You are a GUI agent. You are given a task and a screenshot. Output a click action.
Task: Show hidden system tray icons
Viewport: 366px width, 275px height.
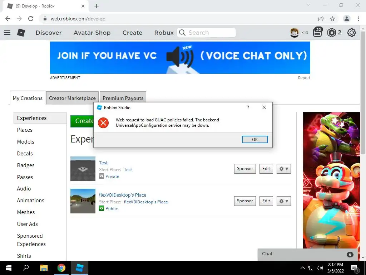pyautogui.click(x=302, y=268)
